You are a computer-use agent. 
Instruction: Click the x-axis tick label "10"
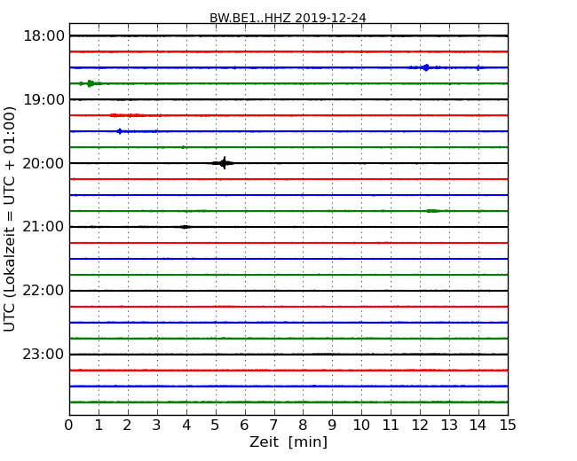click(x=361, y=425)
